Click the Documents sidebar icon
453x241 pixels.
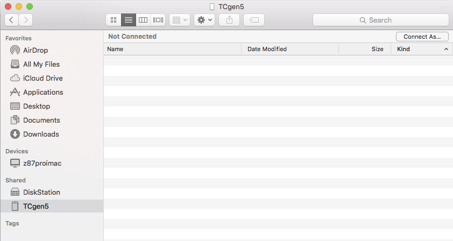(x=15, y=120)
